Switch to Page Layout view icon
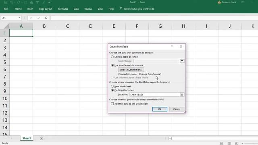Viewport: 258px width, 145px height. tap(229, 143)
